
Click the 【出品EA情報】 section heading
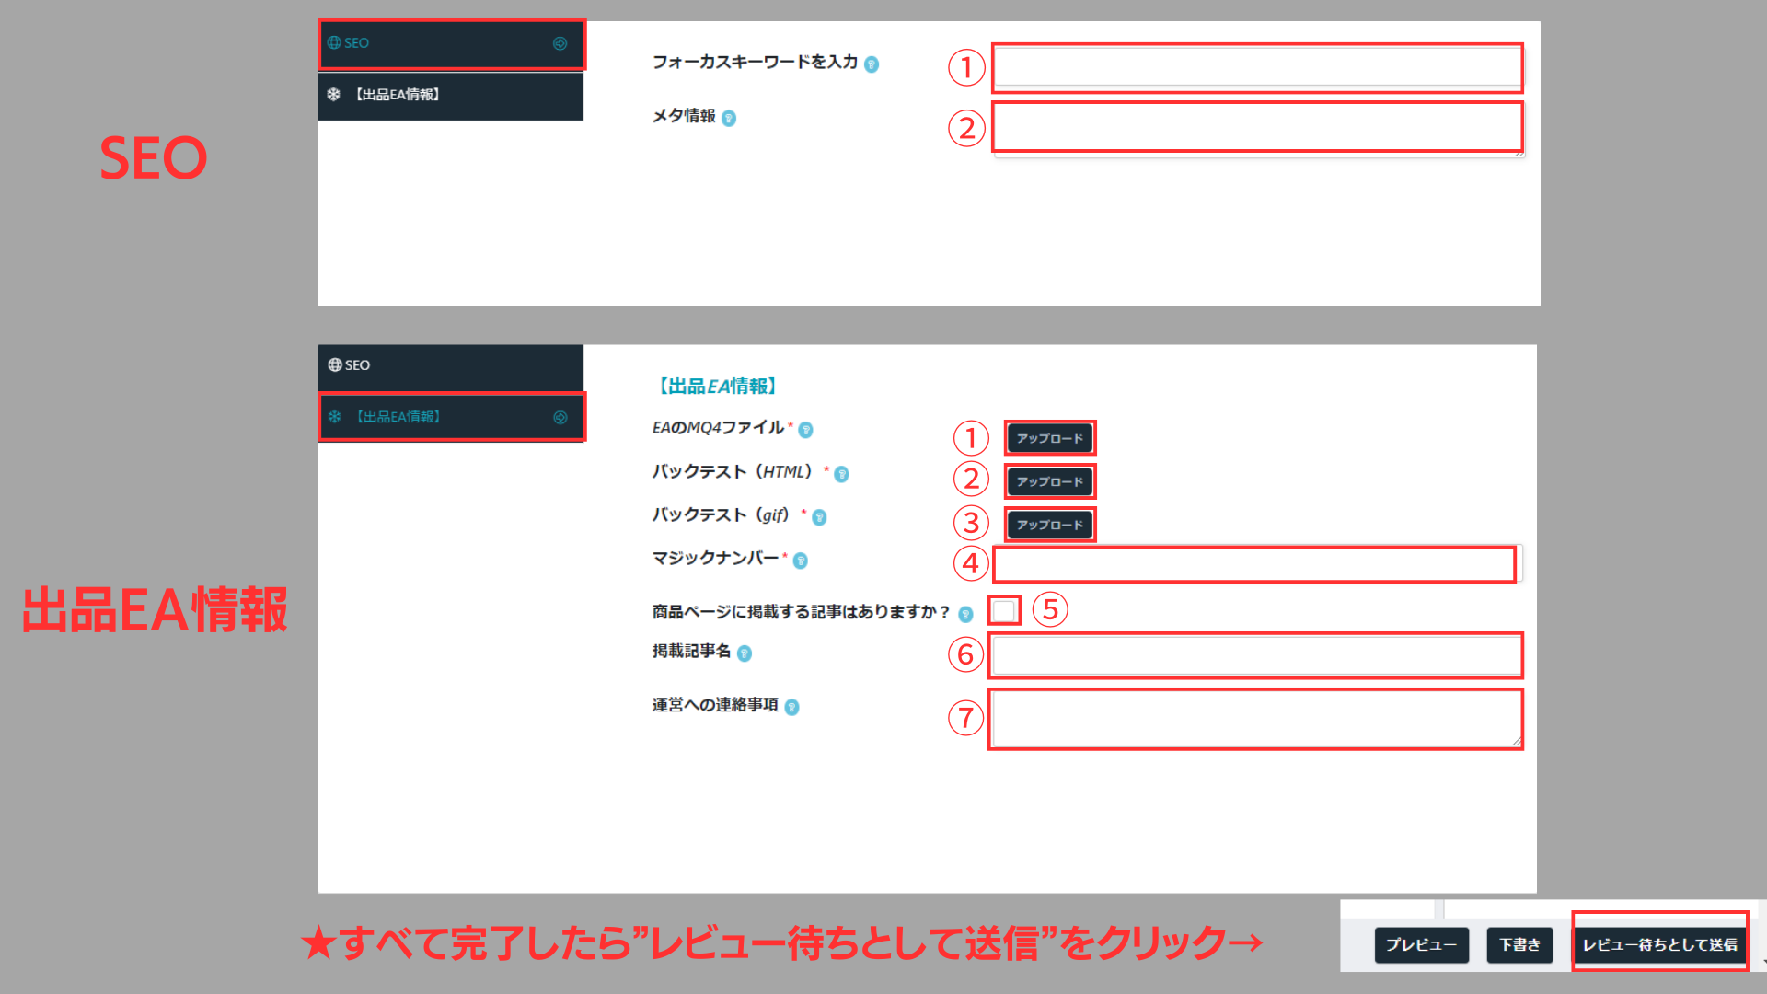pos(717,387)
